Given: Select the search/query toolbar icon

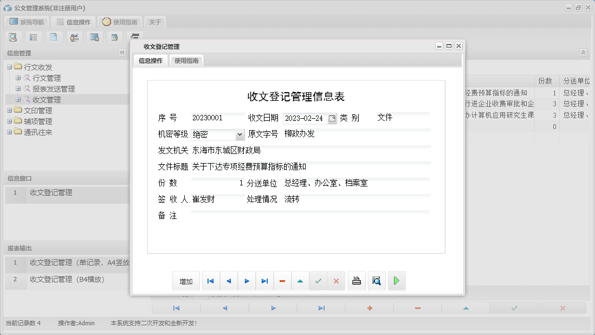Looking at the screenshot, I should point(13,37).
